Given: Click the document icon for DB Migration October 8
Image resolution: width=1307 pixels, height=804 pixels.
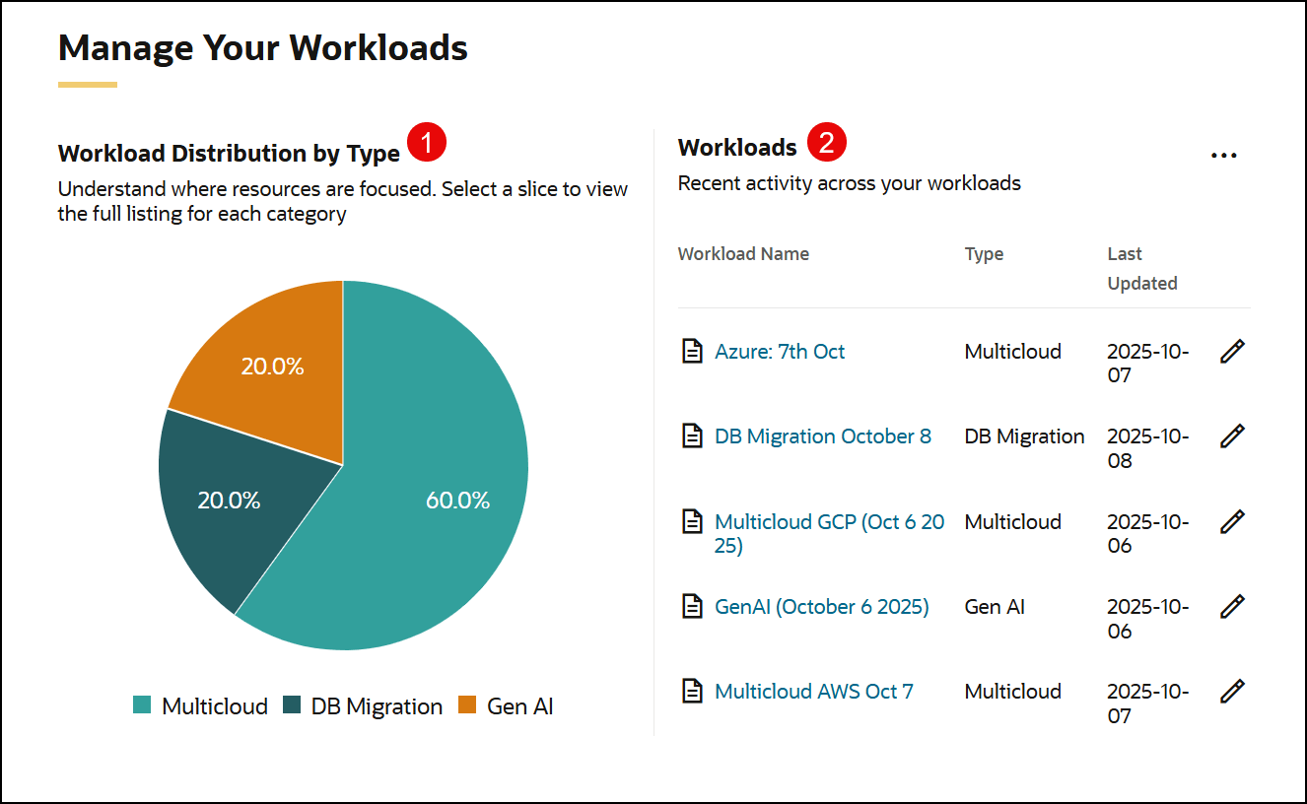Looking at the screenshot, I should click(692, 435).
